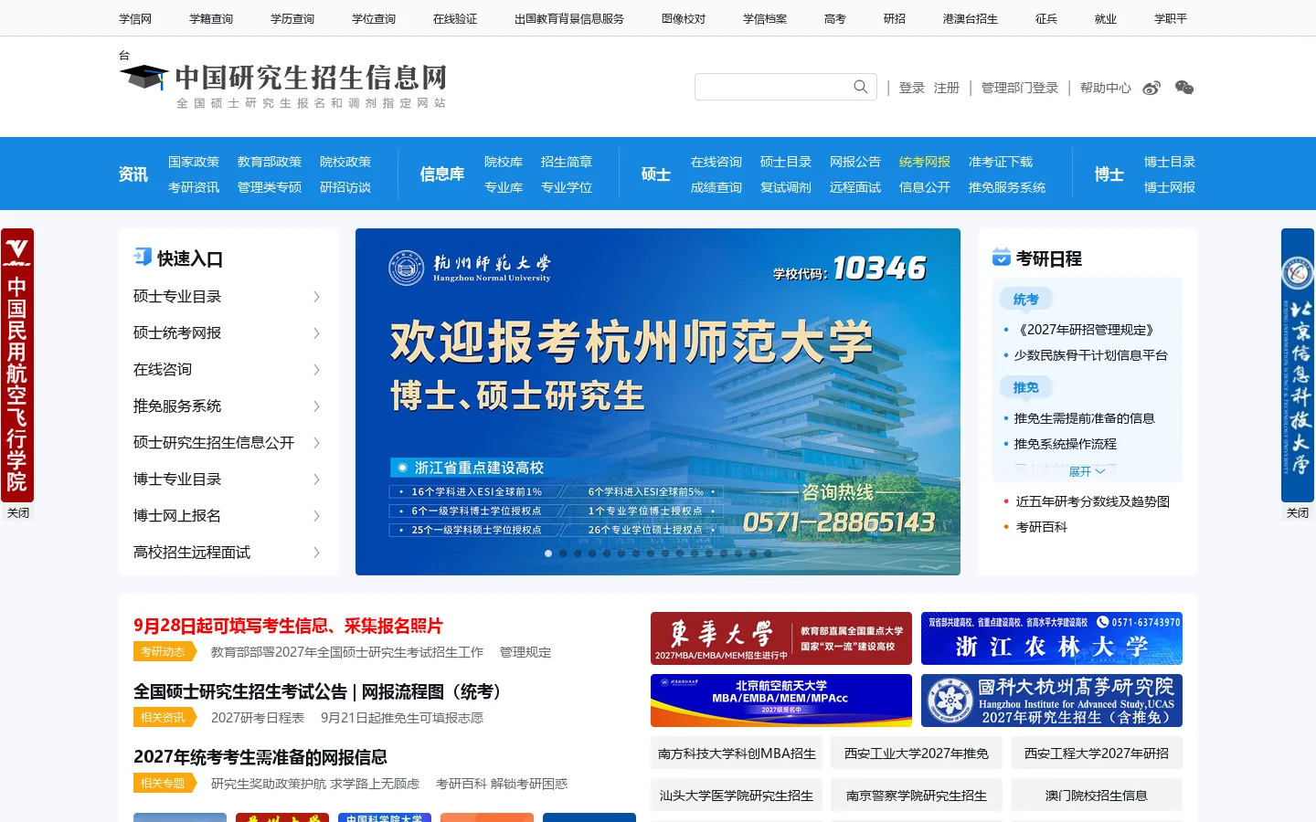Open 近五年考研分数线及趋势图 link
This screenshot has height=822, width=1316.
[x=1093, y=501]
